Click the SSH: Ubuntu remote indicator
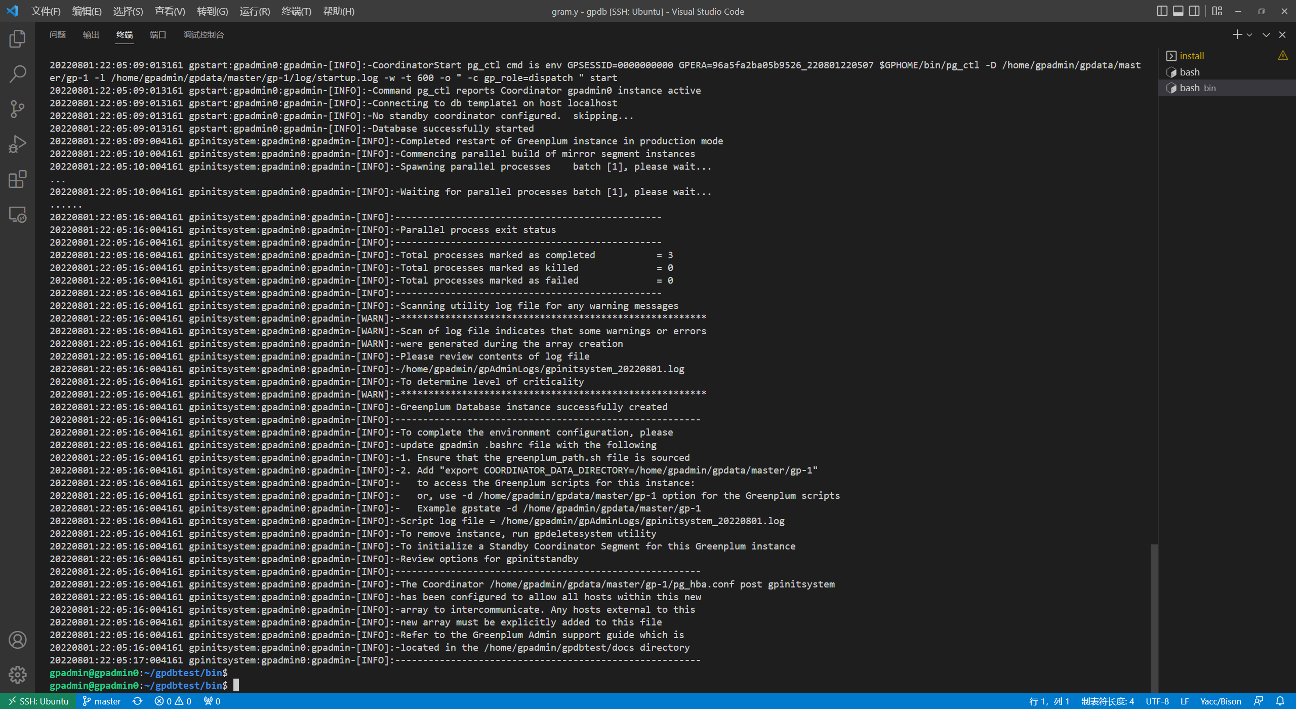Viewport: 1296px width, 709px height. pyautogui.click(x=38, y=701)
